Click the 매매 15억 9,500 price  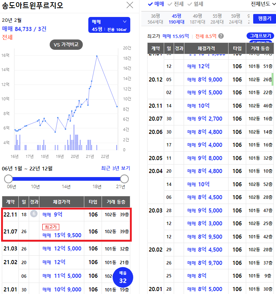pyautogui.click(x=62, y=235)
